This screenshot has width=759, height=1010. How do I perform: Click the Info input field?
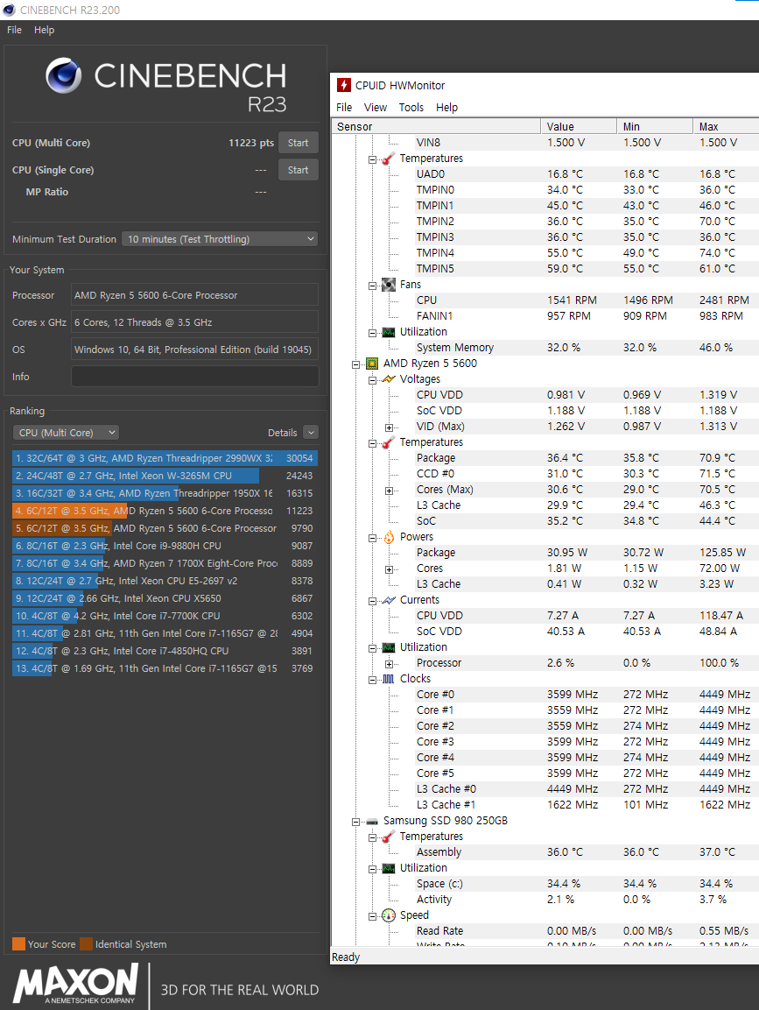(194, 377)
